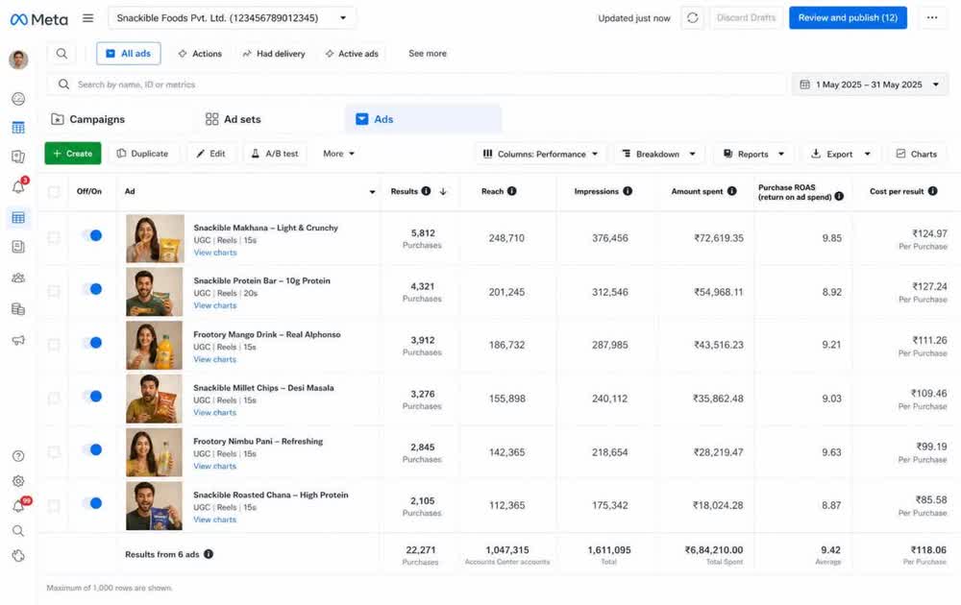This screenshot has width=961, height=605.
Task: Select the All ads filter
Action: 128,54
